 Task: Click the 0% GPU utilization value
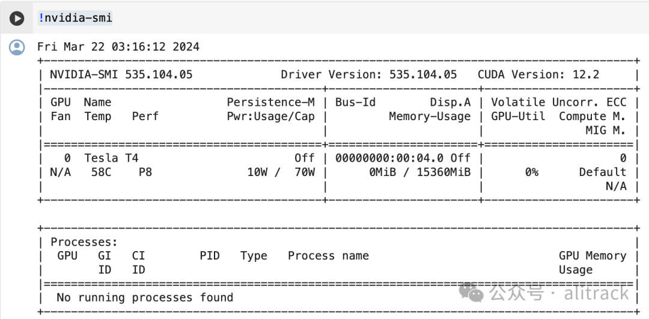pos(531,172)
